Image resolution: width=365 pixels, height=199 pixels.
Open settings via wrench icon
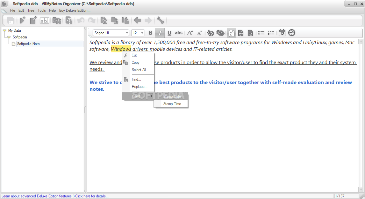161,20
